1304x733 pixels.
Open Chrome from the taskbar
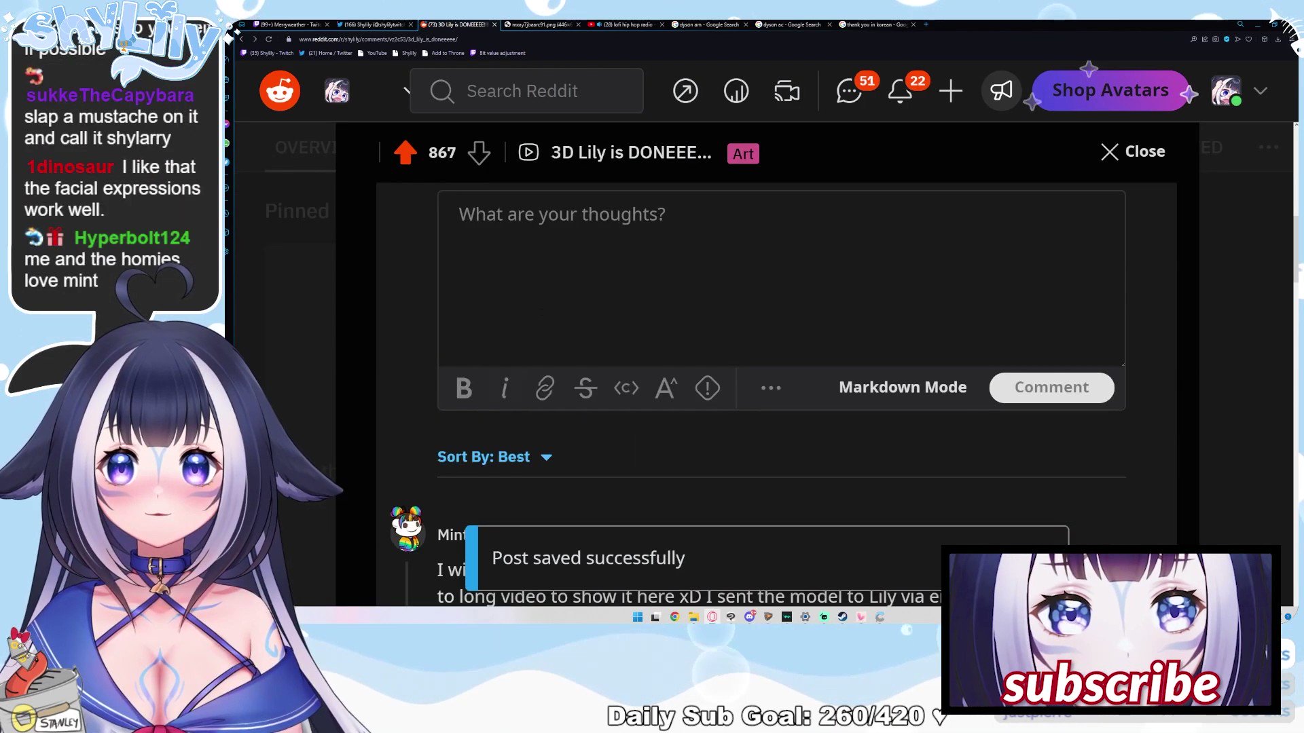(x=674, y=617)
